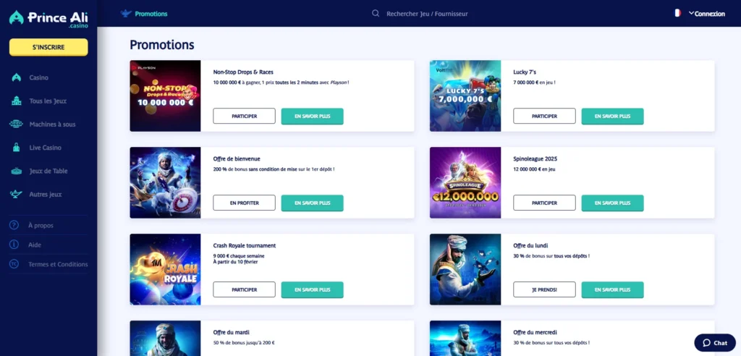Click the Tous les Jeux sidebar icon
This screenshot has width=741, height=356.
16,101
